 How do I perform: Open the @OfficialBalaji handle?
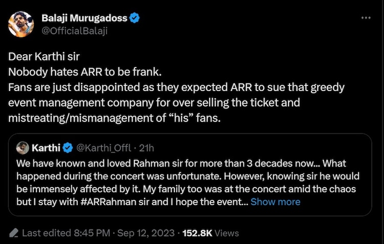point(74,30)
